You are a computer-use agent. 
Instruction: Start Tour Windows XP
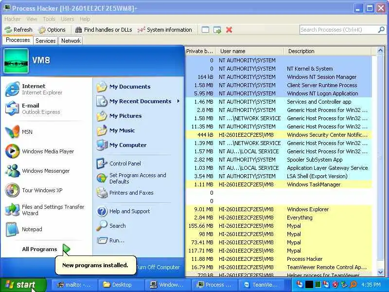[47, 190]
